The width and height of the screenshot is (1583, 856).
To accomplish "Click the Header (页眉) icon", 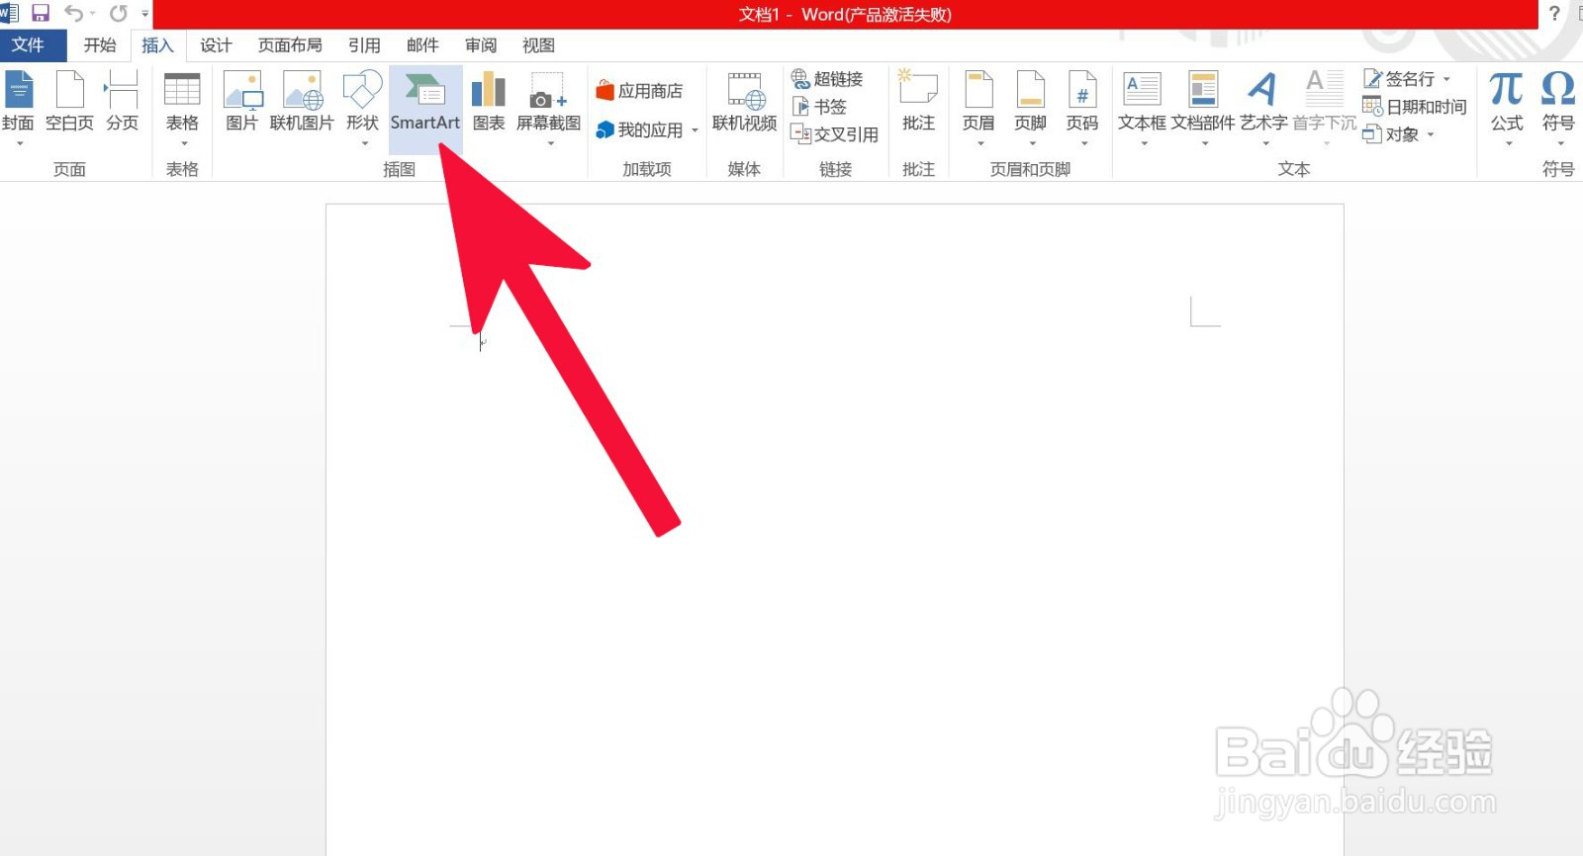I will (978, 90).
